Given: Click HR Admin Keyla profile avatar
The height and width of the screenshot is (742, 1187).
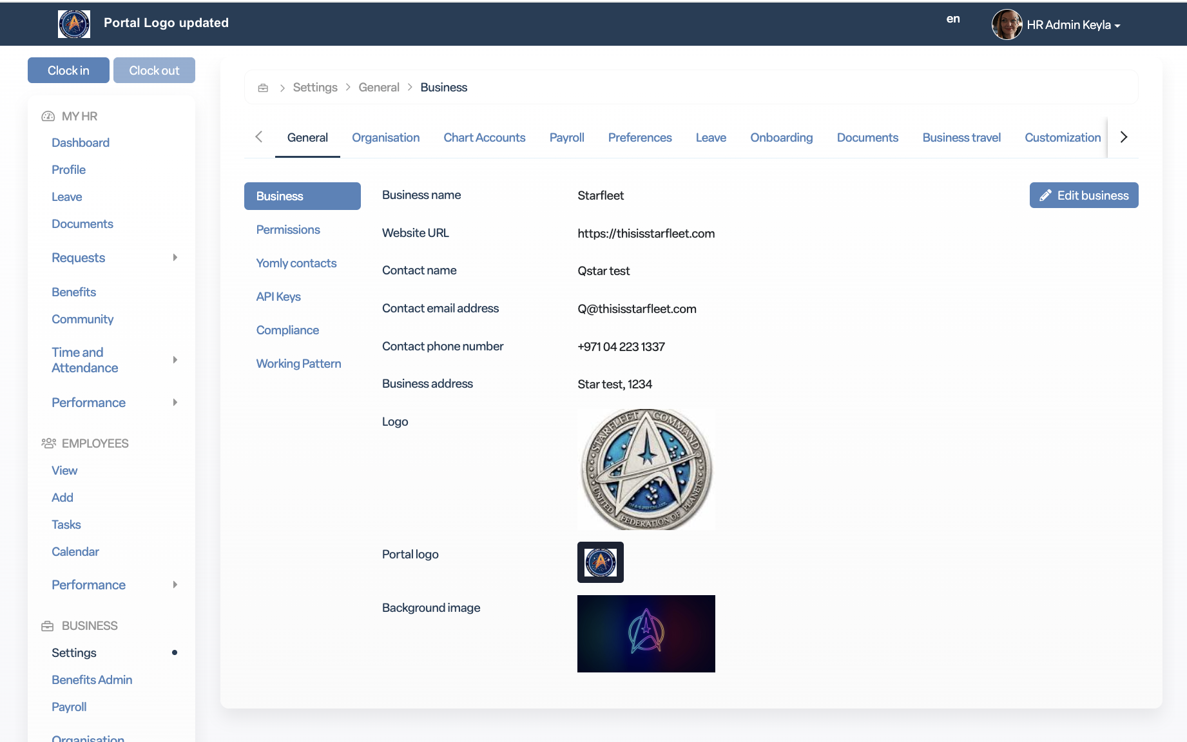Looking at the screenshot, I should [1007, 24].
